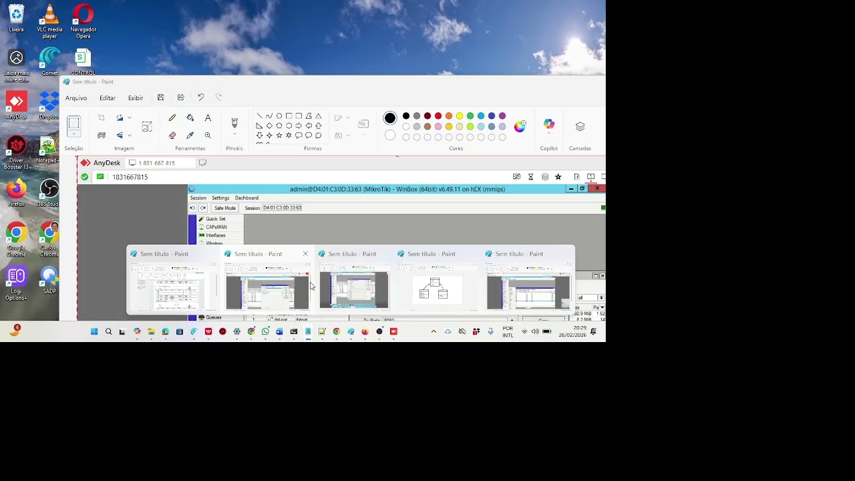The image size is (855, 481).
Task: Select the active Color 1 black circle
Action: coord(390,118)
